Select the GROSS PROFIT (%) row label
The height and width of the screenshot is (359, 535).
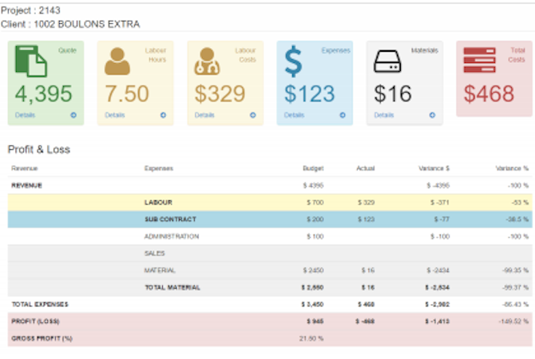click(x=42, y=338)
